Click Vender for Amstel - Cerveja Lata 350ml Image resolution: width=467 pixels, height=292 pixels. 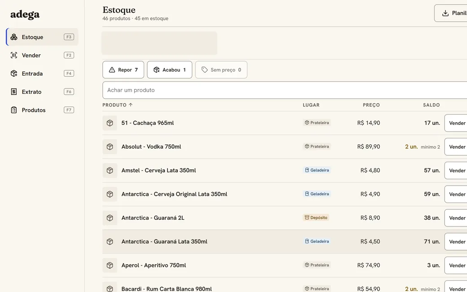pos(456,170)
